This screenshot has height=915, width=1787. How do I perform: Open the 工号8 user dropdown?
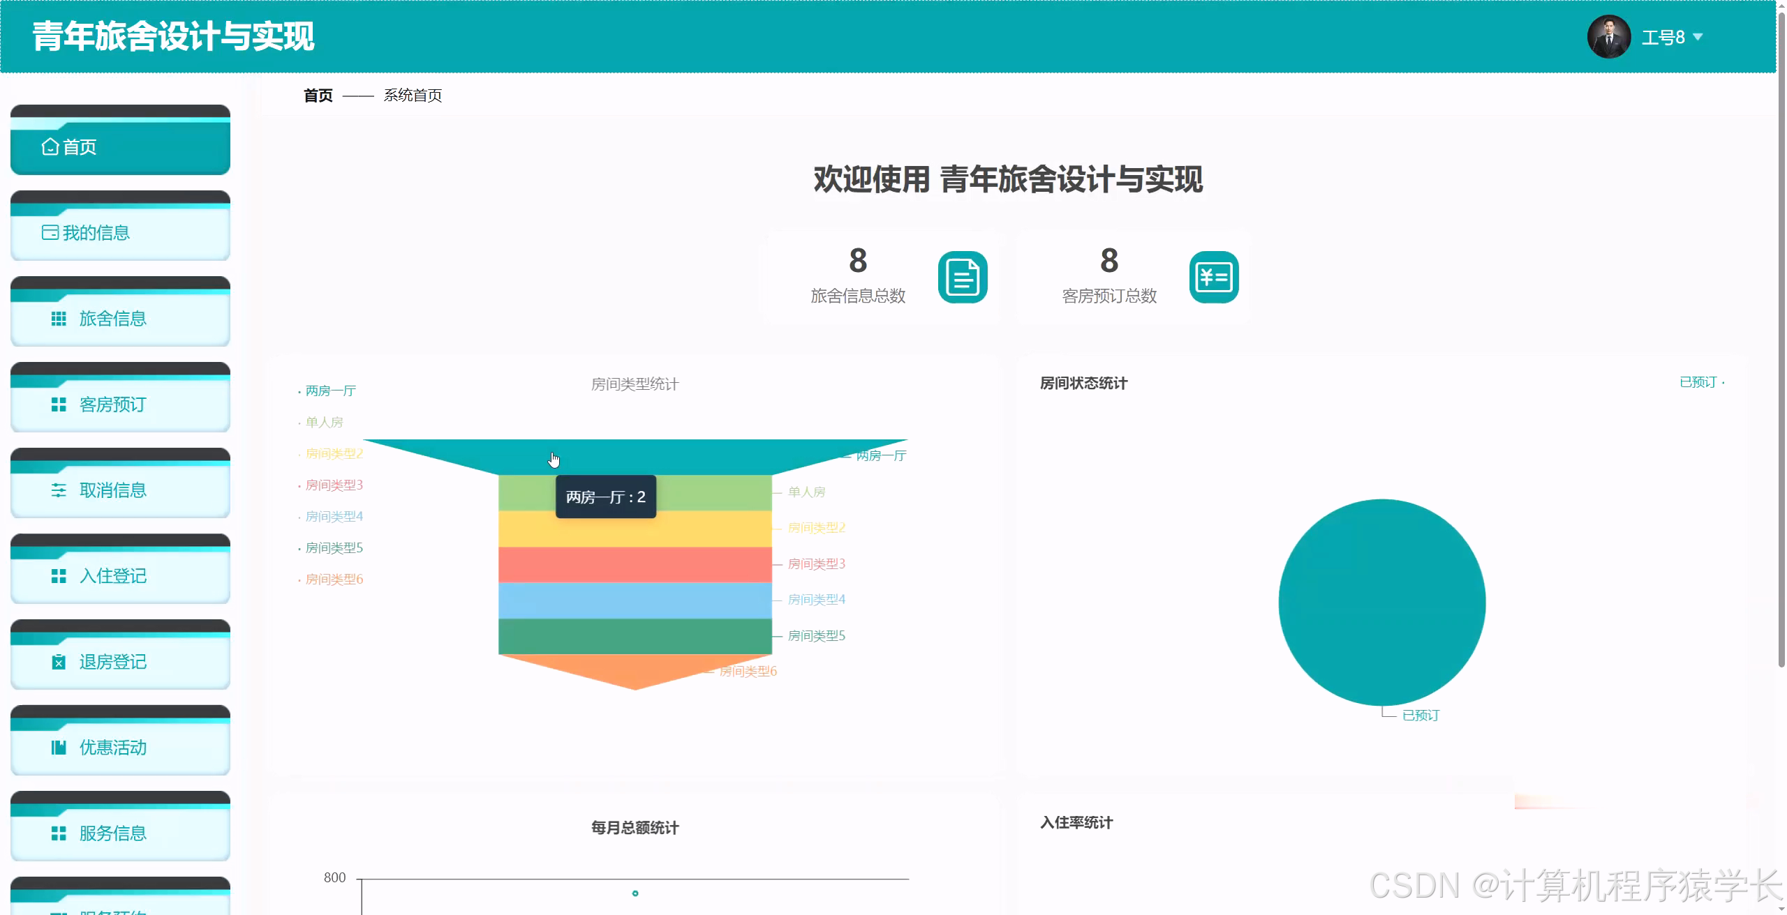1664,36
